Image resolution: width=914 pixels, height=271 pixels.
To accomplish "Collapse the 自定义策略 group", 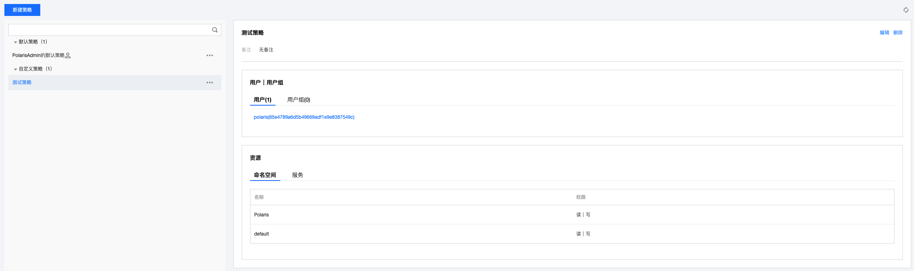I will pos(16,69).
